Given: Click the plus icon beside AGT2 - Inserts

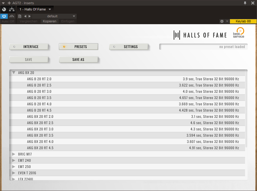Looking at the screenshot, I should [9, 3].
